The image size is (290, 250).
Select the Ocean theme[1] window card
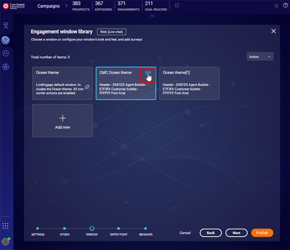189,83
